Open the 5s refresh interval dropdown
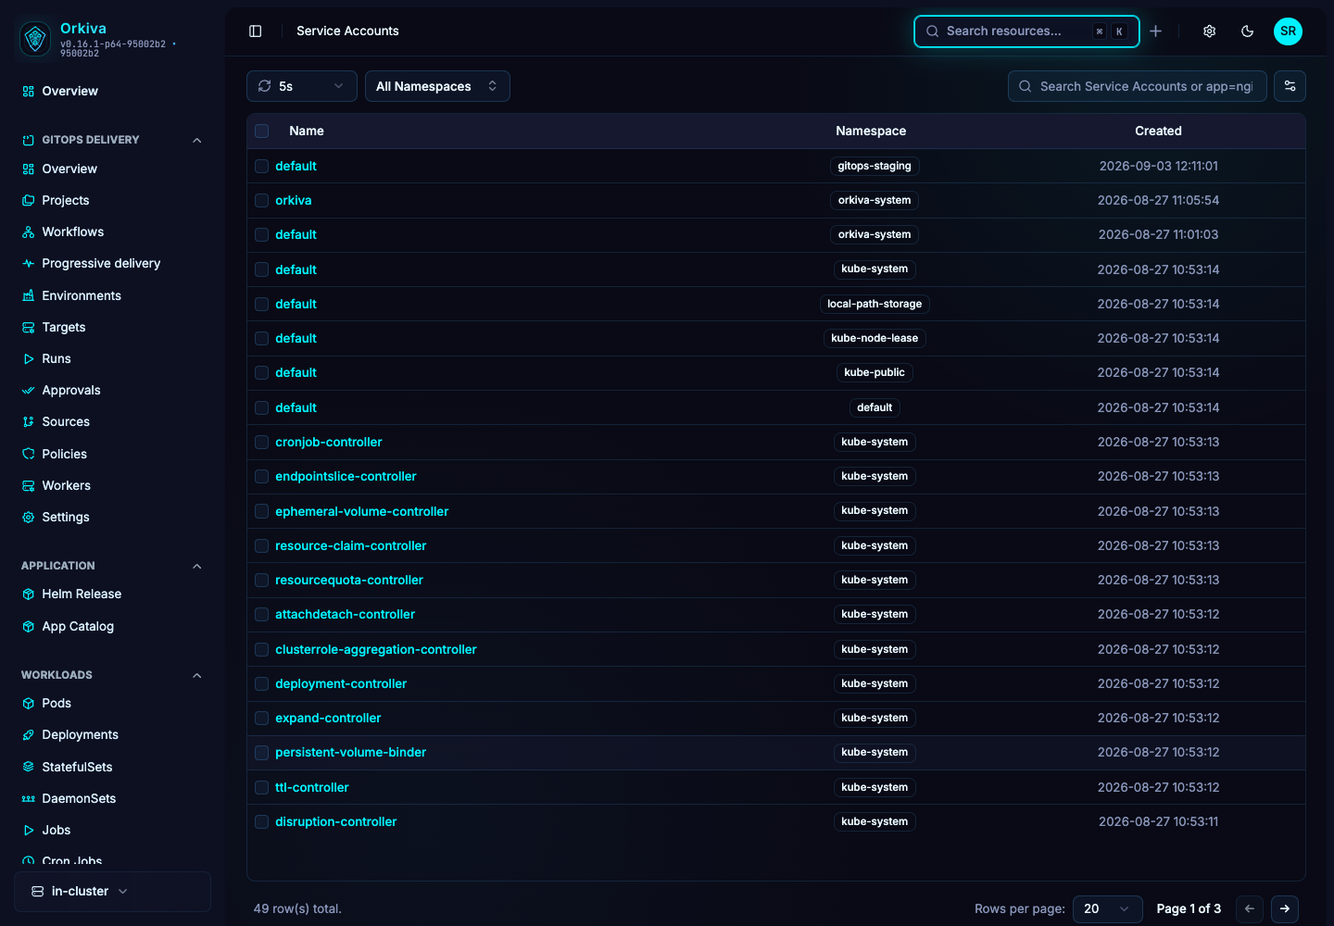Screen dimensions: 1334x926 [x=302, y=86]
